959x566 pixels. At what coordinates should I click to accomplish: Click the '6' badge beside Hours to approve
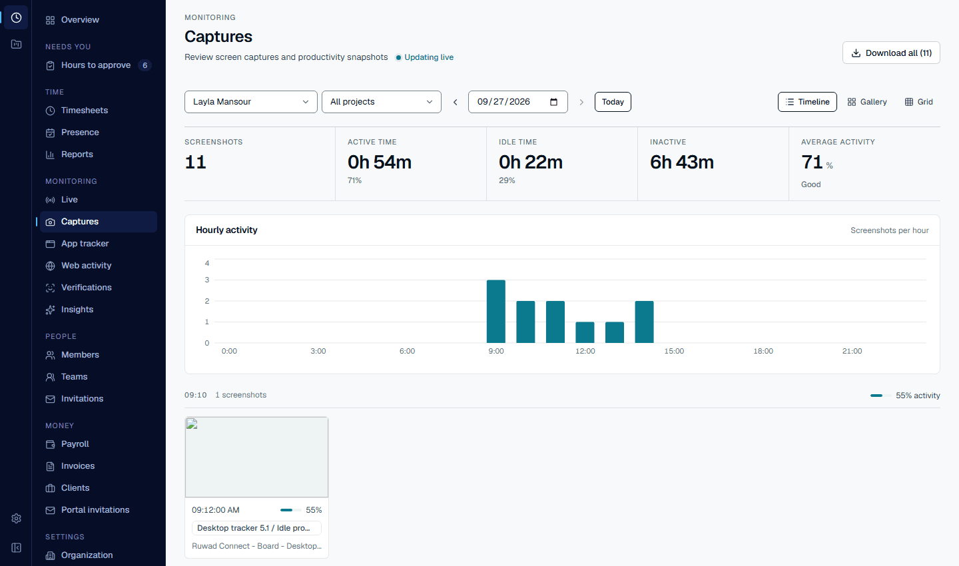coord(145,65)
